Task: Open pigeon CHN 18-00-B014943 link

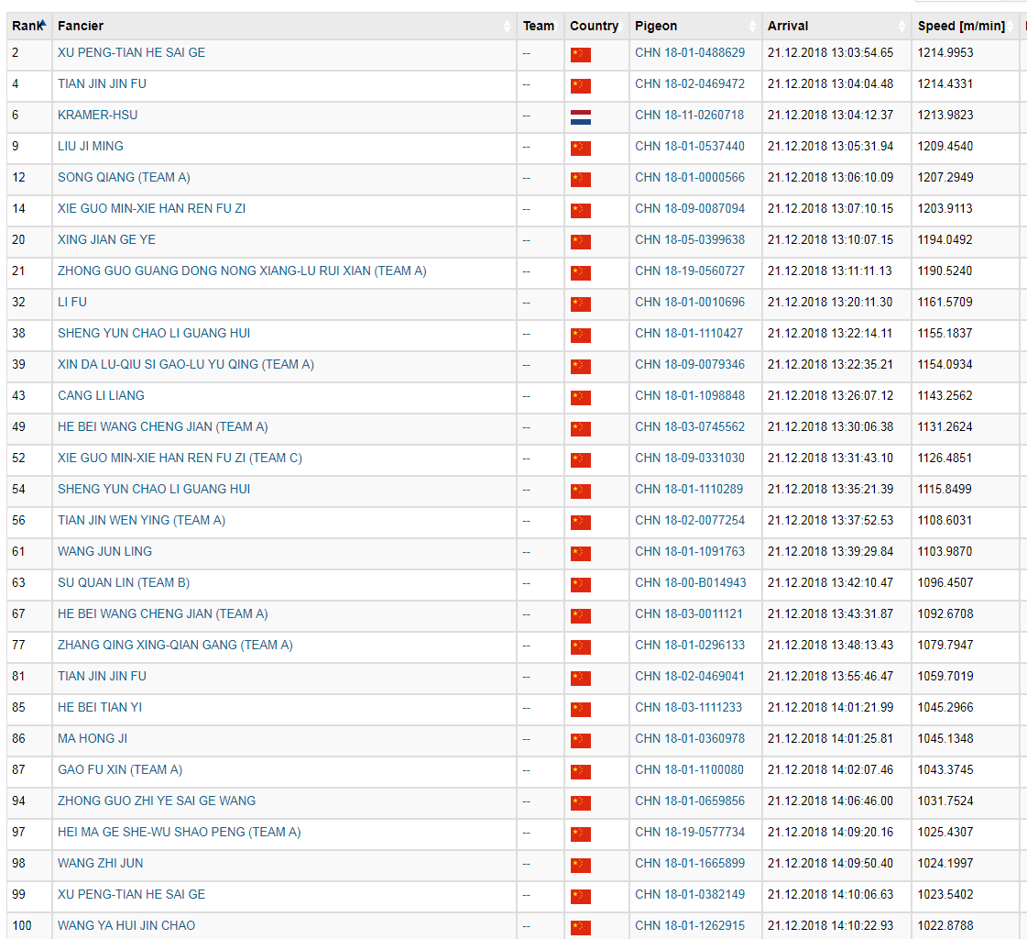Action: pyautogui.click(x=691, y=582)
